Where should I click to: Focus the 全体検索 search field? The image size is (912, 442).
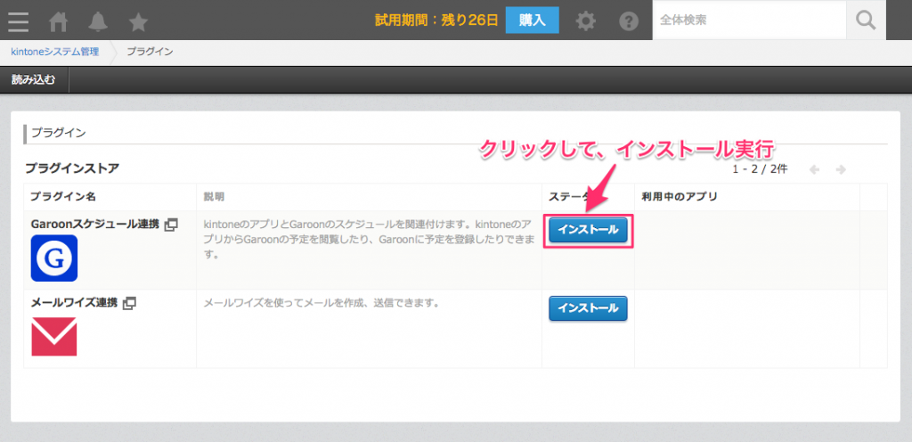click(x=749, y=20)
